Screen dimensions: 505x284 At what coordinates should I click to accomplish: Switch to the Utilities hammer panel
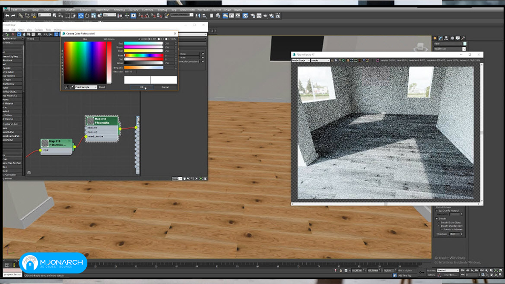[463, 38]
